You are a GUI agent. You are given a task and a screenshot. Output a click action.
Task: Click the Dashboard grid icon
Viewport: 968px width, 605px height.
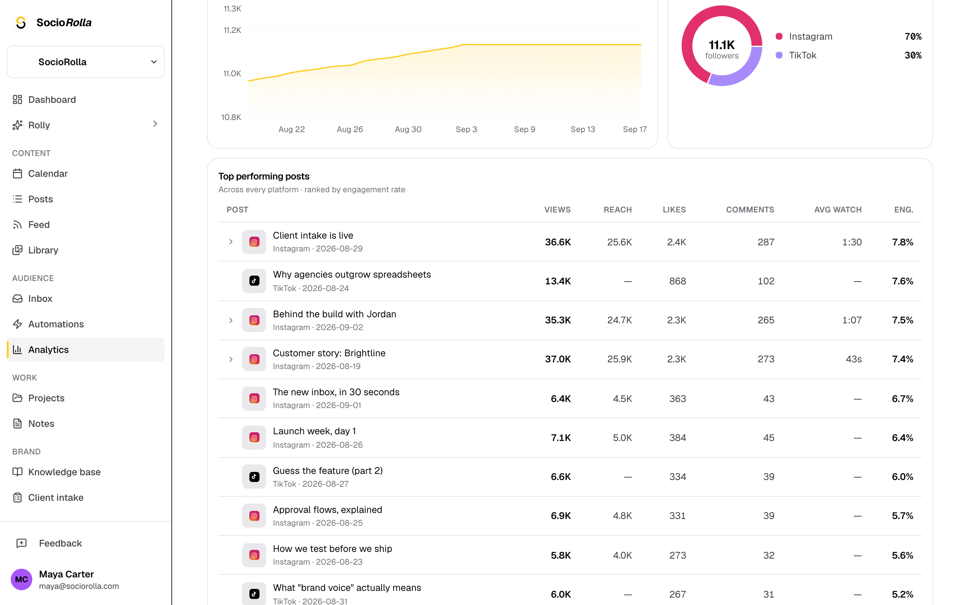tap(17, 99)
